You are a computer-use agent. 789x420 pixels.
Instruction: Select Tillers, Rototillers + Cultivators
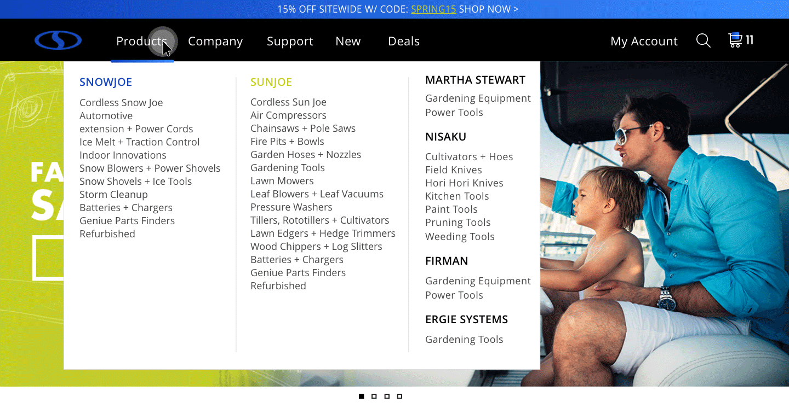click(319, 220)
